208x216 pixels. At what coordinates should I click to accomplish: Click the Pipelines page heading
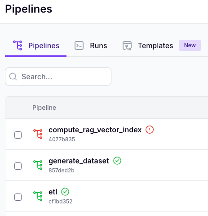point(29,9)
